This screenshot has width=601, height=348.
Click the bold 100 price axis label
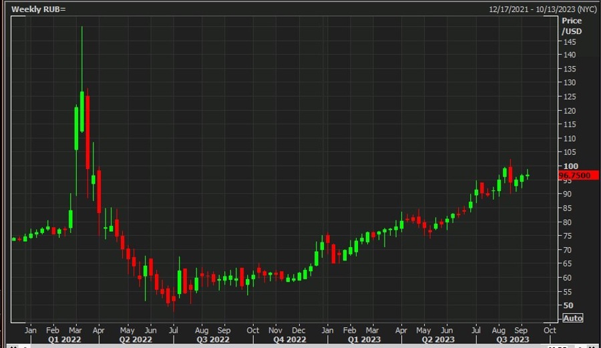tap(570, 166)
